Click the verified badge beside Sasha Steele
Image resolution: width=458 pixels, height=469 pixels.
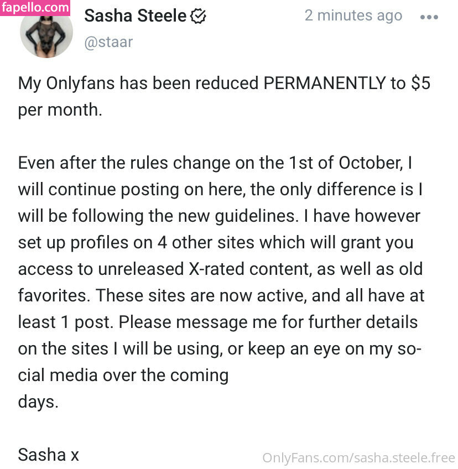point(198,17)
